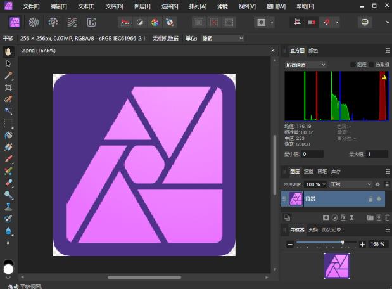
Task: Switch to the 历史记录 tab
Action: 331,229
